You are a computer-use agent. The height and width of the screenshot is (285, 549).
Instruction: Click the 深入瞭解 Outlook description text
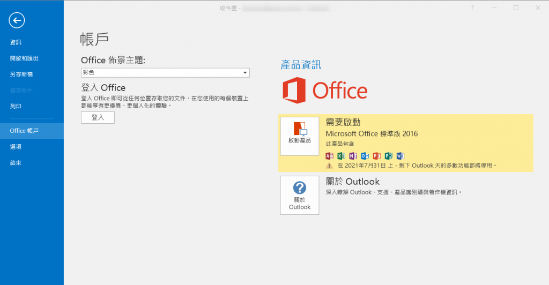tap(394, 192)
